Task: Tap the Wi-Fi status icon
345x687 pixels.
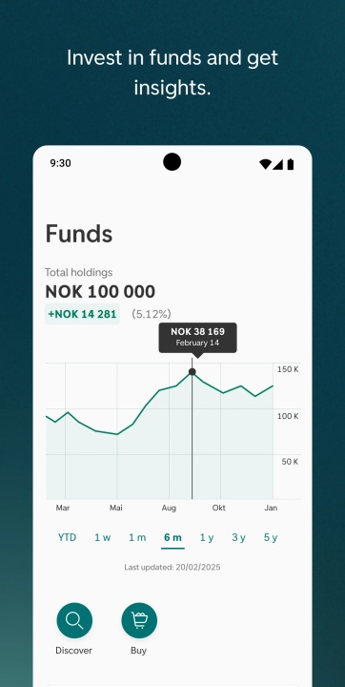Action: [265, 164]
